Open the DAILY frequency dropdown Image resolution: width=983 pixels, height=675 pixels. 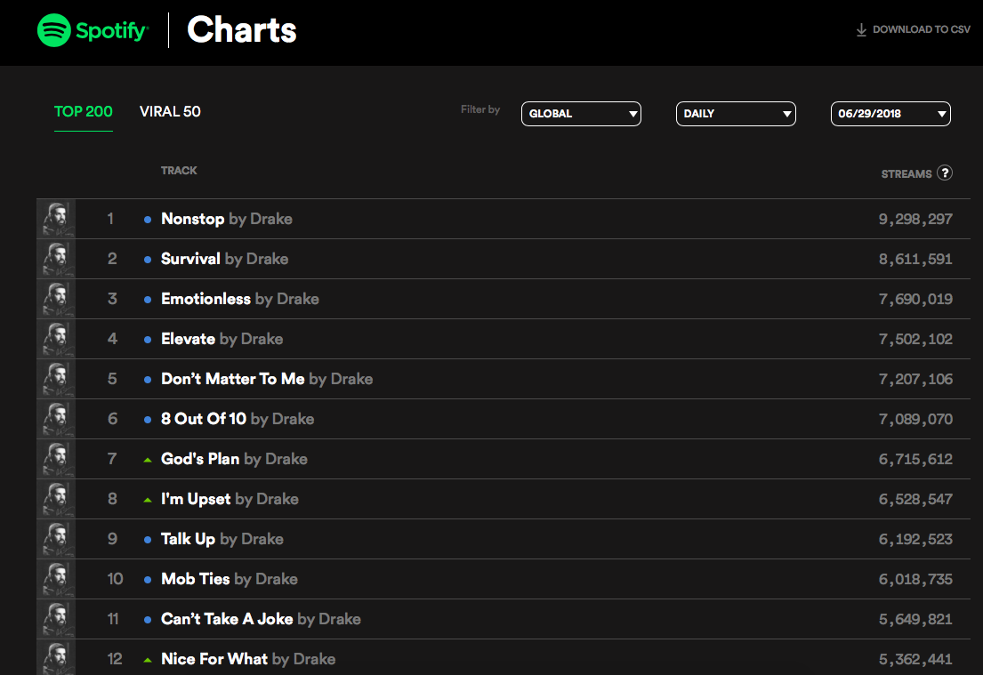[736, 114]
